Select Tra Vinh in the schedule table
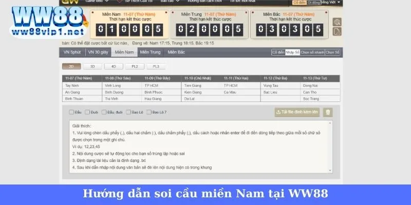 pos(111,99)
